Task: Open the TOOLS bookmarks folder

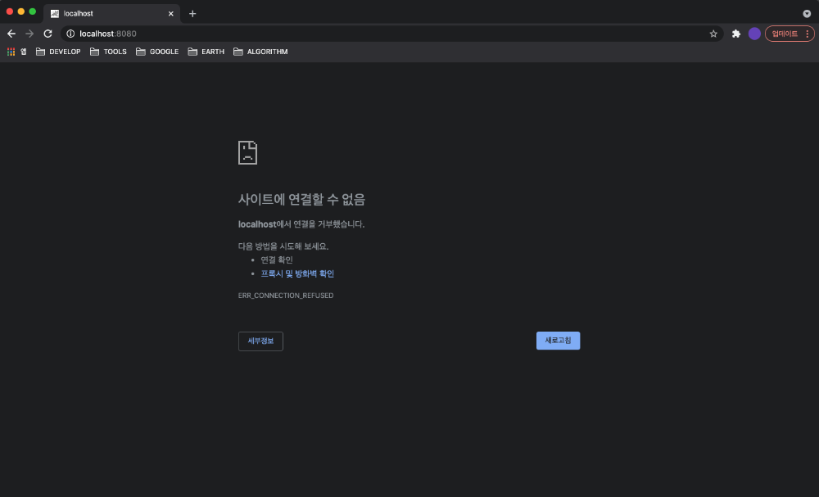Action: [x=108, y=52]
